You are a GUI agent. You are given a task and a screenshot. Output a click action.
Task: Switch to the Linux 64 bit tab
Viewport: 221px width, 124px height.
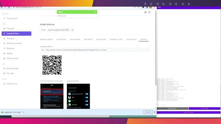coord(61,39)
